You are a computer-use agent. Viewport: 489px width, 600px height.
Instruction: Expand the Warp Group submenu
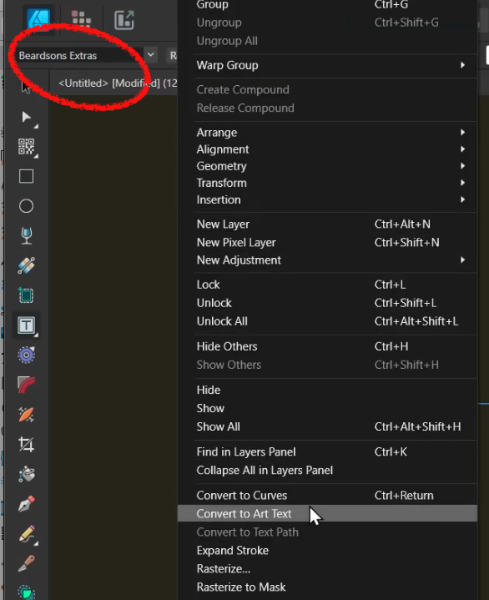pyautogui.click(x=462, y=65)
